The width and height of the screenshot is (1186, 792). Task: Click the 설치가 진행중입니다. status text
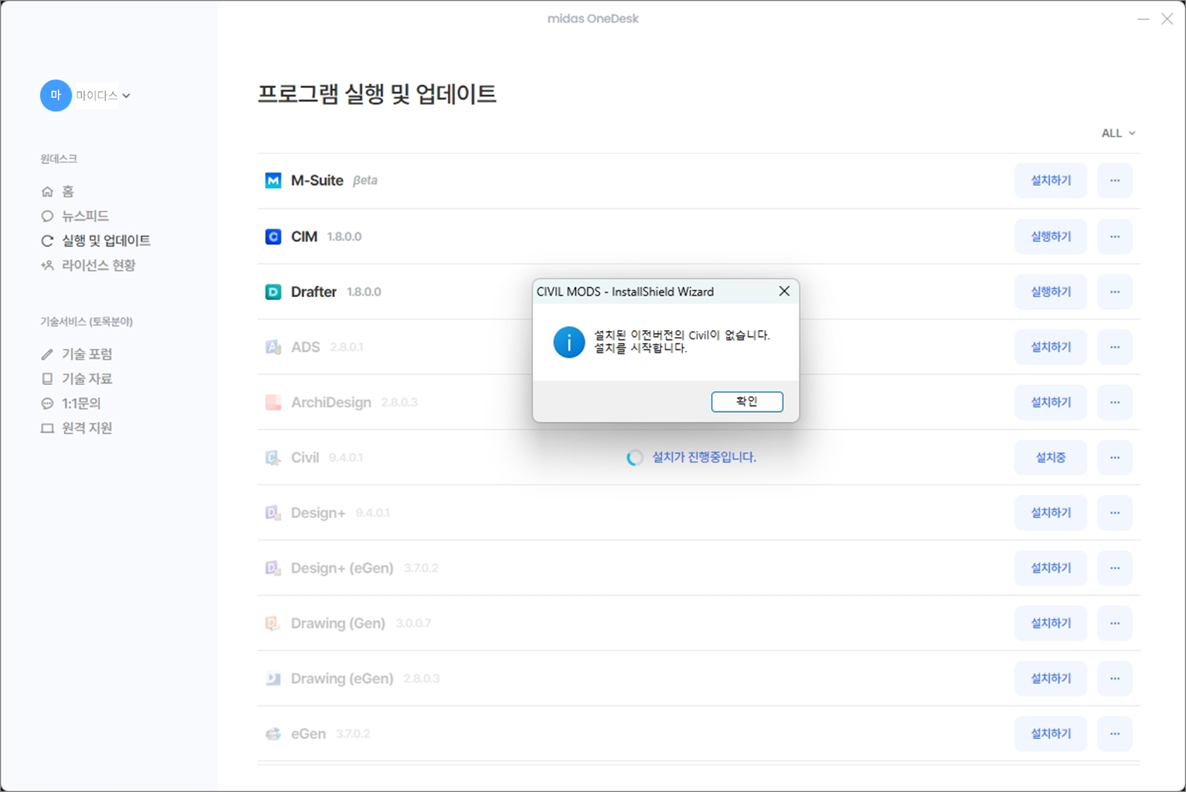pyautogui.click(x=704, y=458)
